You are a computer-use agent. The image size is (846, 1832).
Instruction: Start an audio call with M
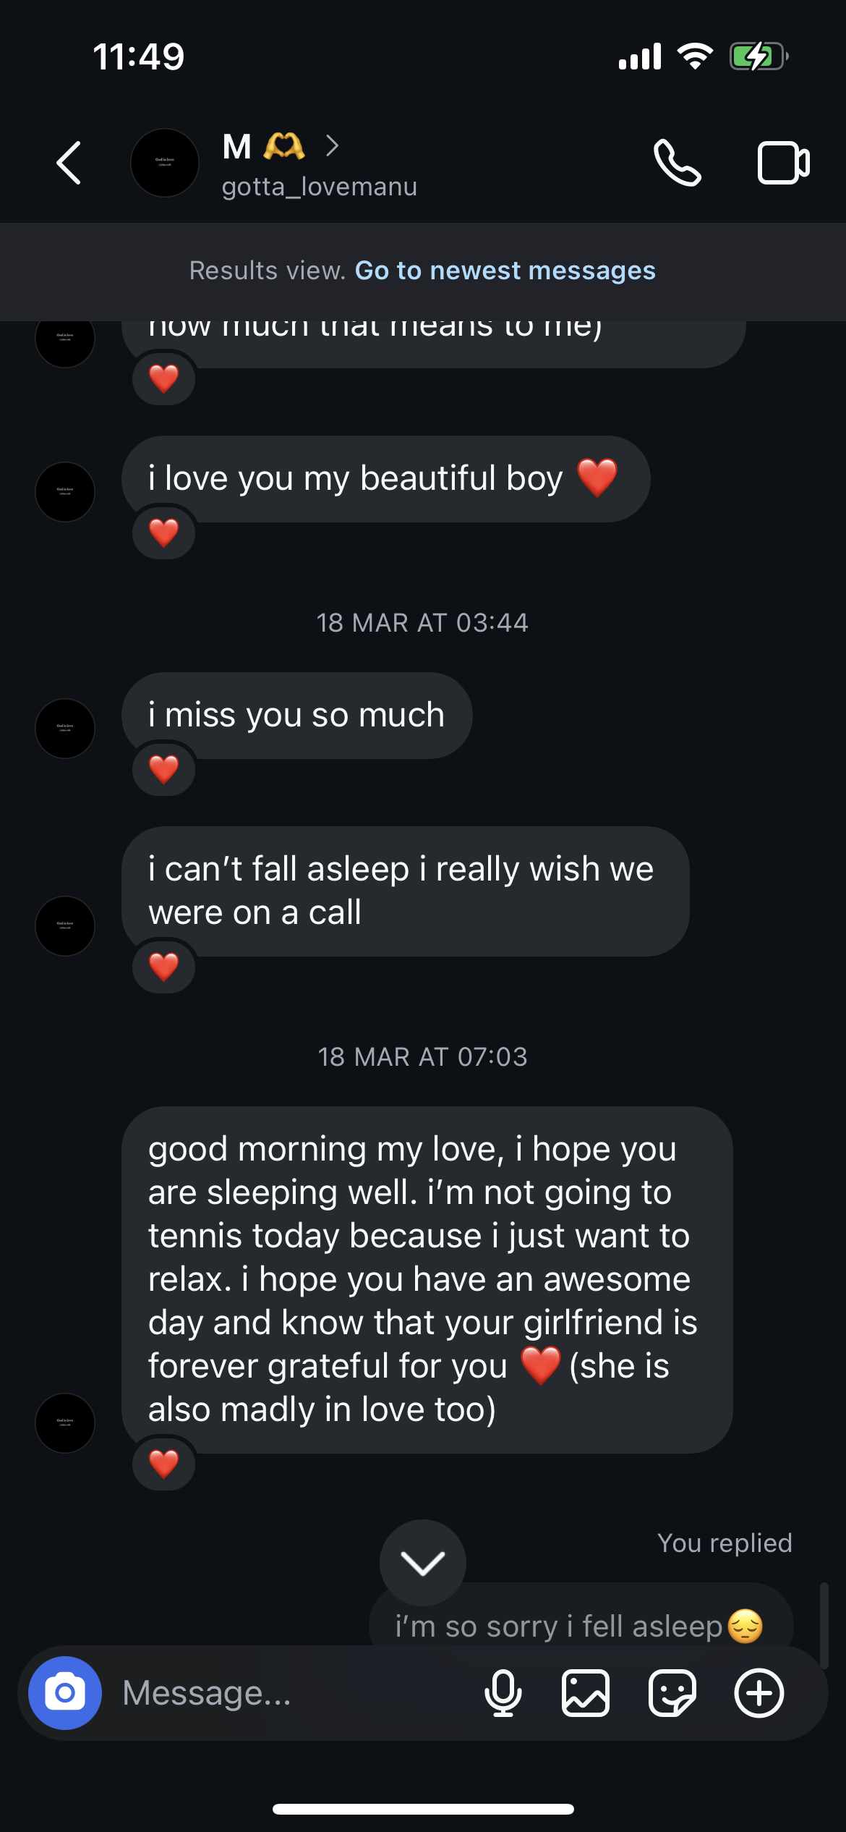[677, 163]
